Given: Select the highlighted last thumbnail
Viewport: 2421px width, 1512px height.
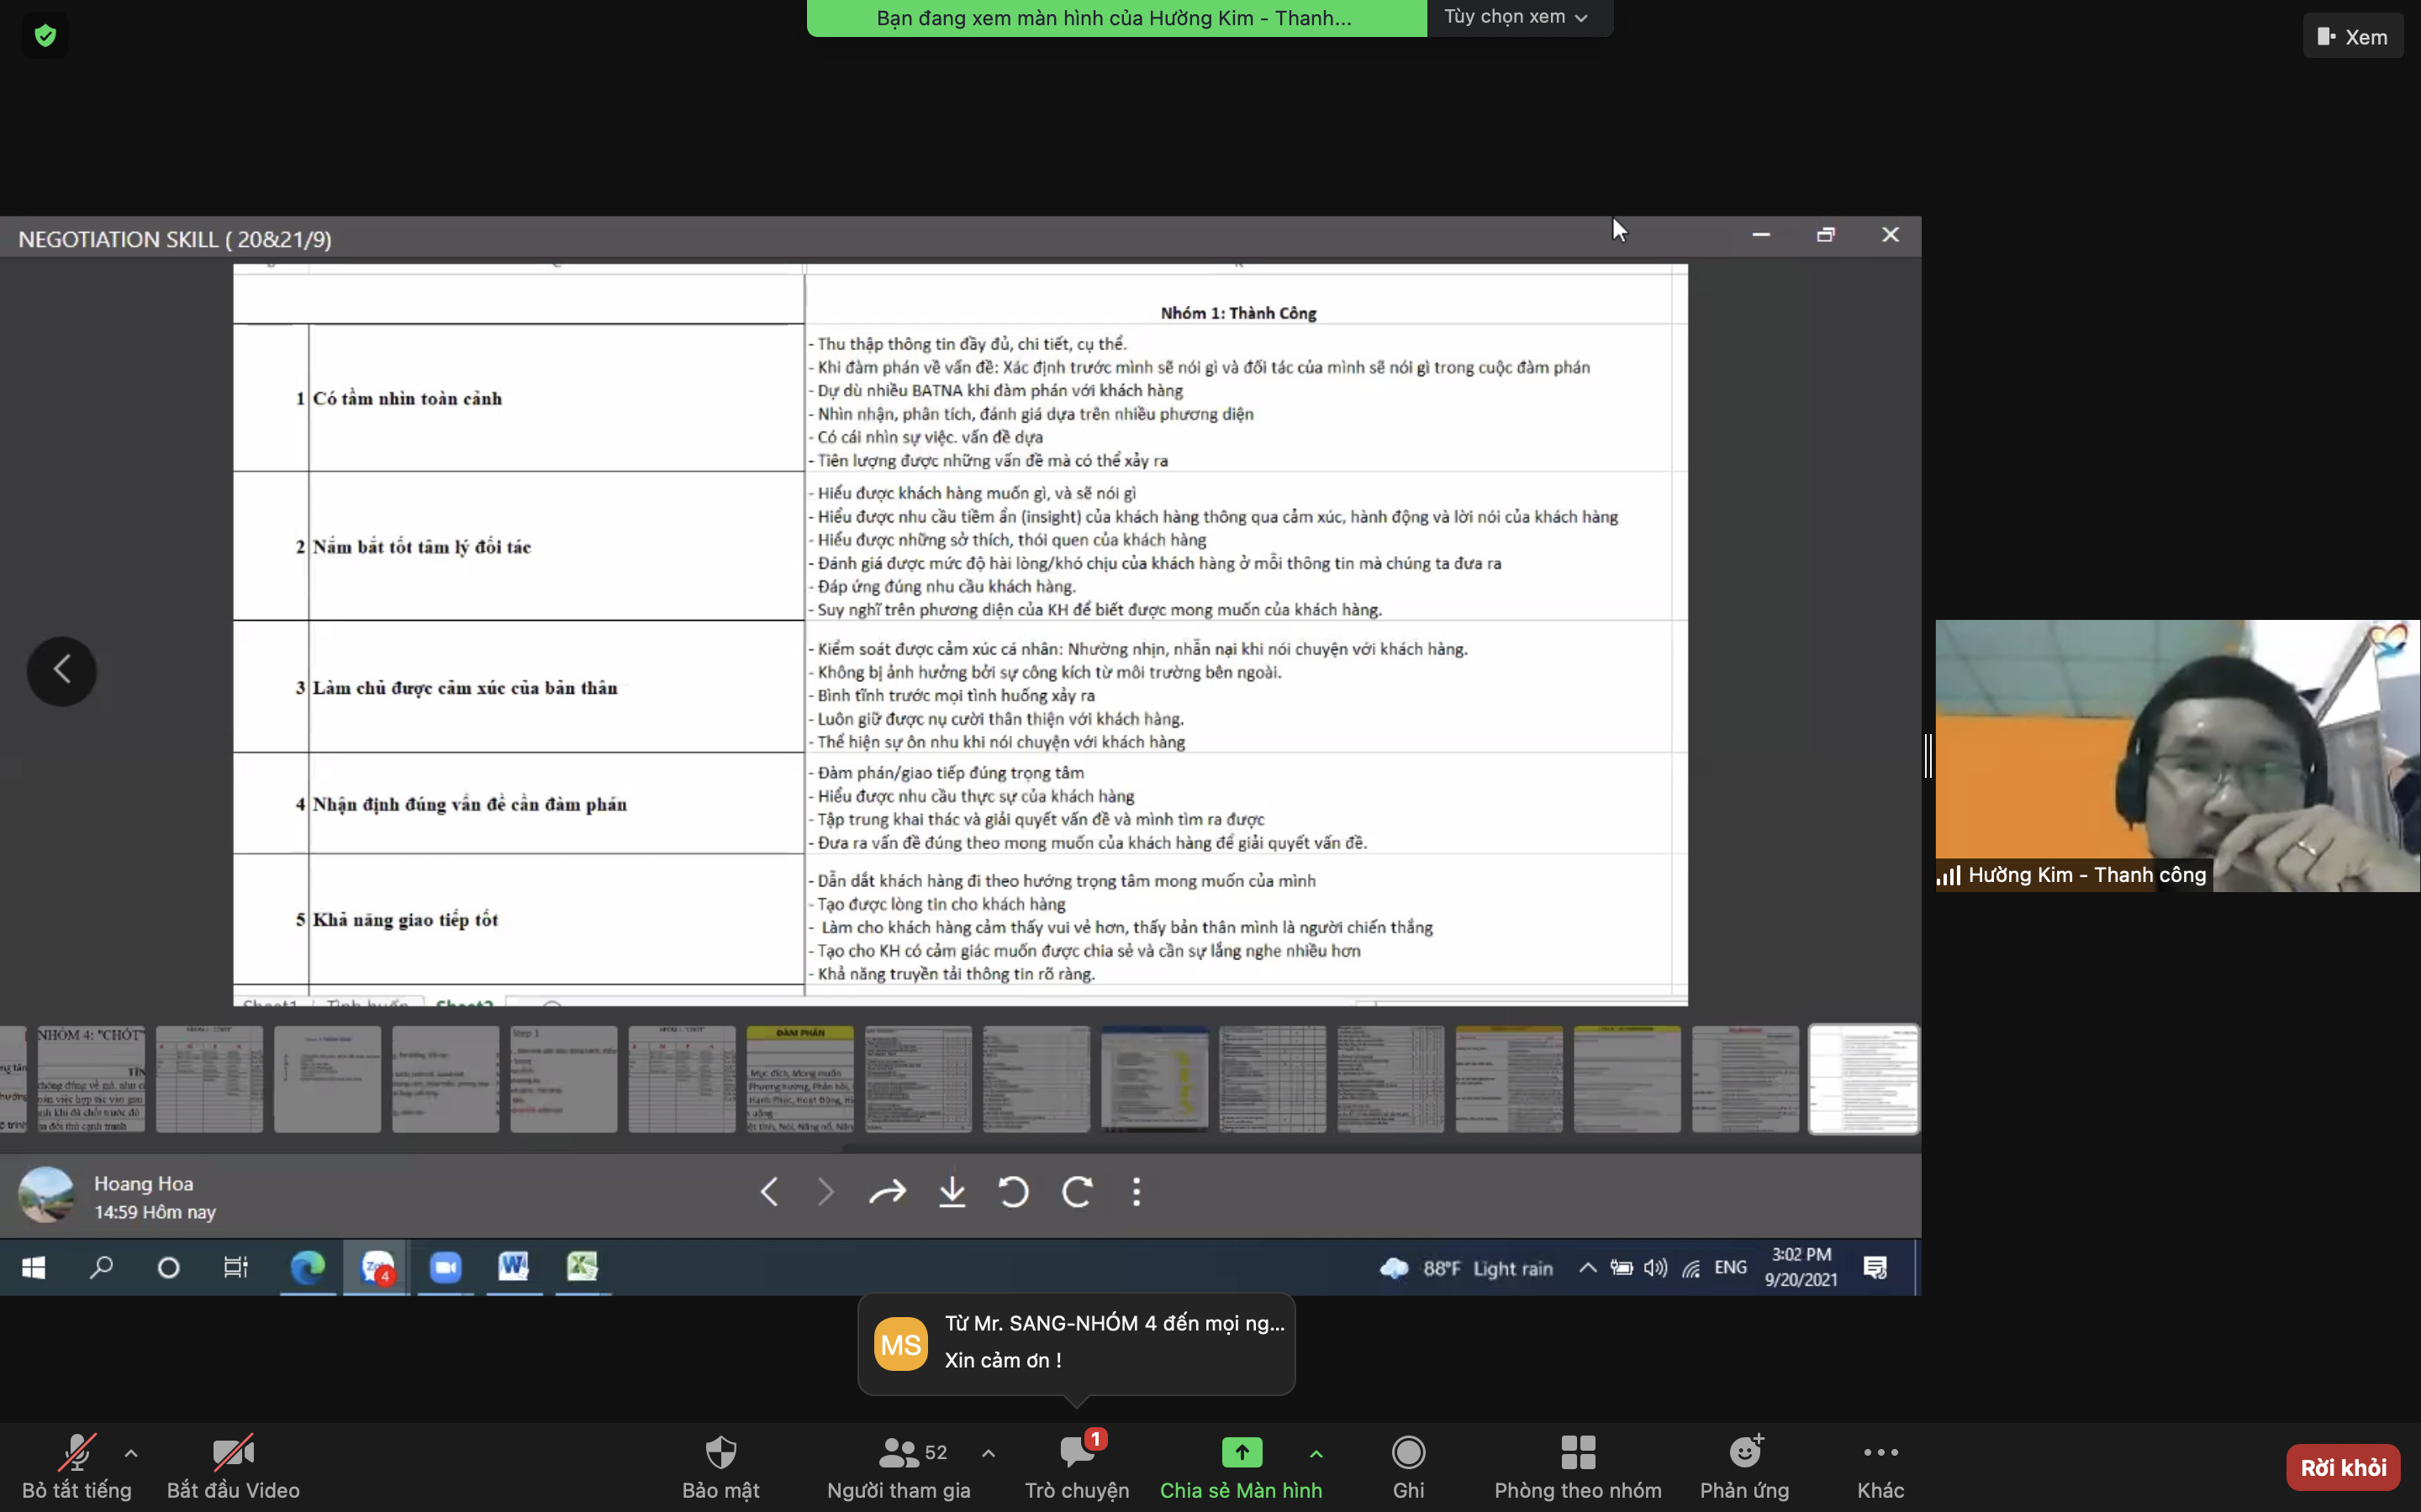Looking at the screenshot, I should coord(1864,1079).
